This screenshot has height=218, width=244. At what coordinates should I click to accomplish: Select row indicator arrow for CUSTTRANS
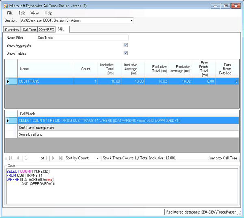point(8,81)
